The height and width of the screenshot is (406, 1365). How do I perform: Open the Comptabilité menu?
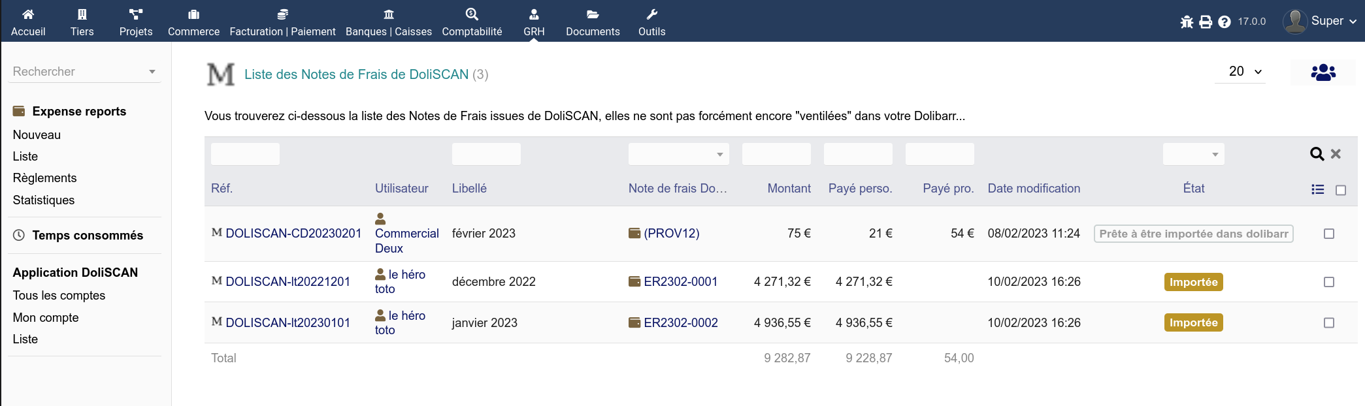click(x=472, y=22)
